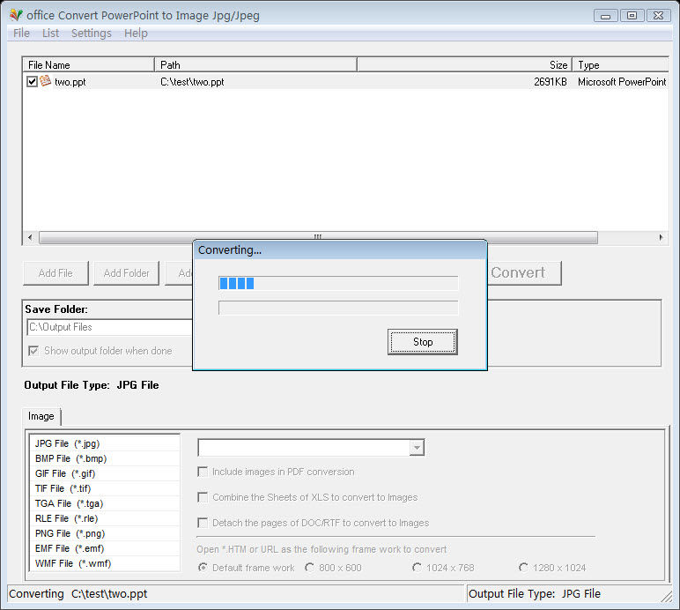The image size is (680, 610).
Task: Uncheck the two.ppt file checkbox
Action: [x=33, y=82]
